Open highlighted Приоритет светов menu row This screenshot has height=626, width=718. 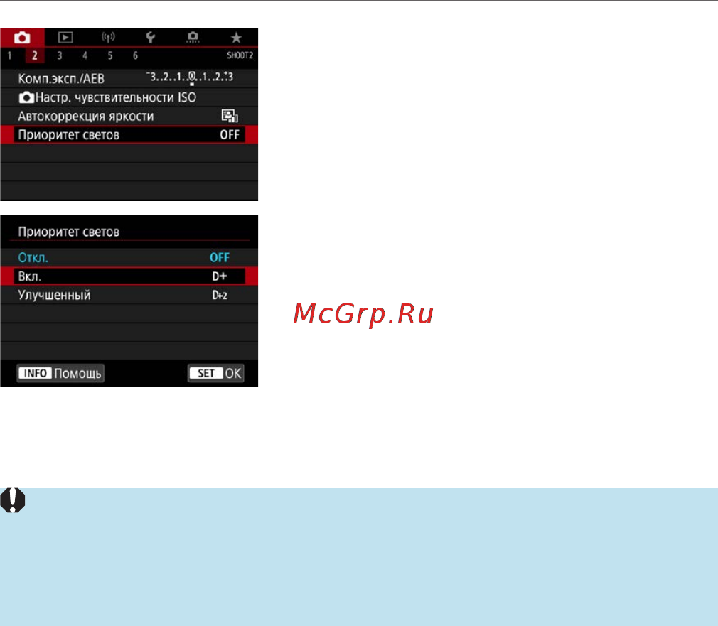pyautogui.click(x=129, y=134)
